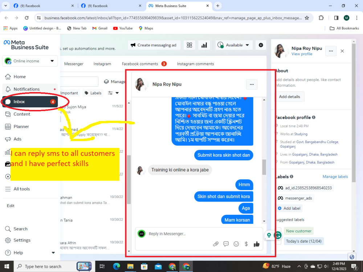This screenshot has width=363, height=272.
Task: Go to Home in sidebar
Action: [x=30, y=77]
